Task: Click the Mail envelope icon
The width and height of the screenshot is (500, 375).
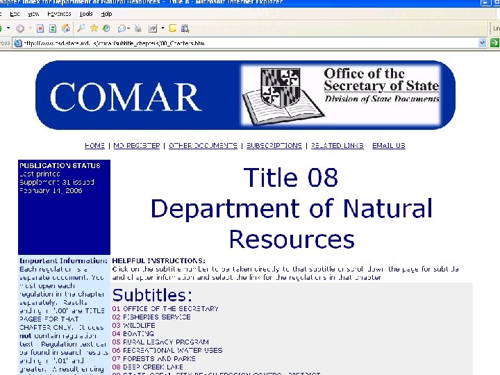Action: [122, 28]
